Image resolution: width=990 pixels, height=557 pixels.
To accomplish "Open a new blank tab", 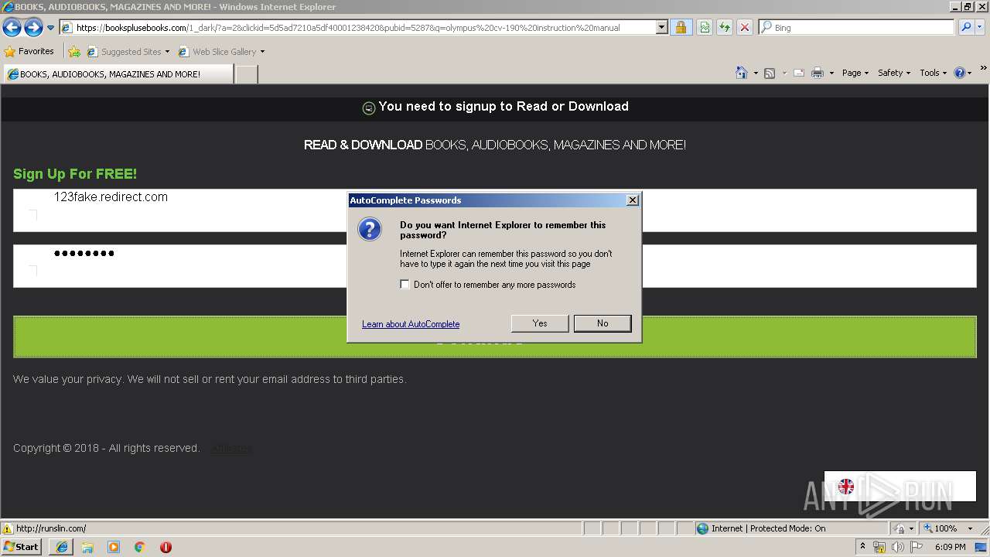I will tap(246, 74).
